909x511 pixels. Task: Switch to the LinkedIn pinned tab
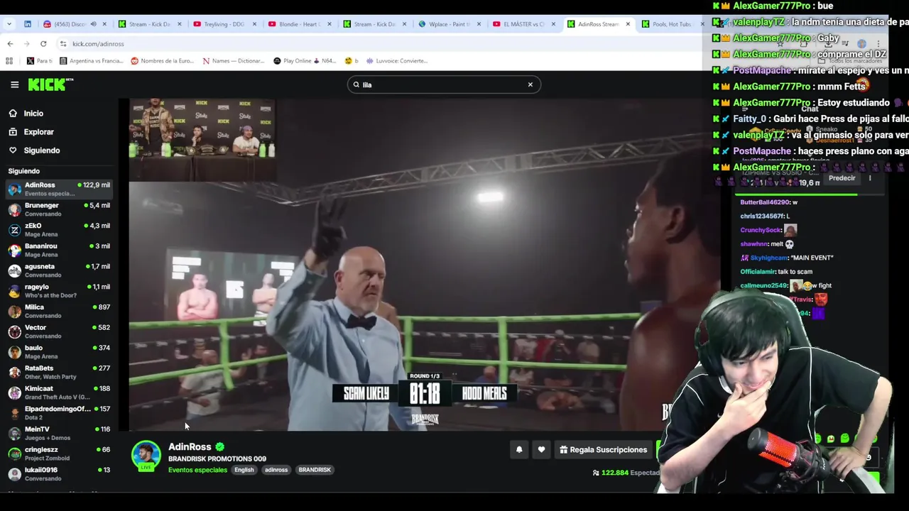click(x=28, y=24)
